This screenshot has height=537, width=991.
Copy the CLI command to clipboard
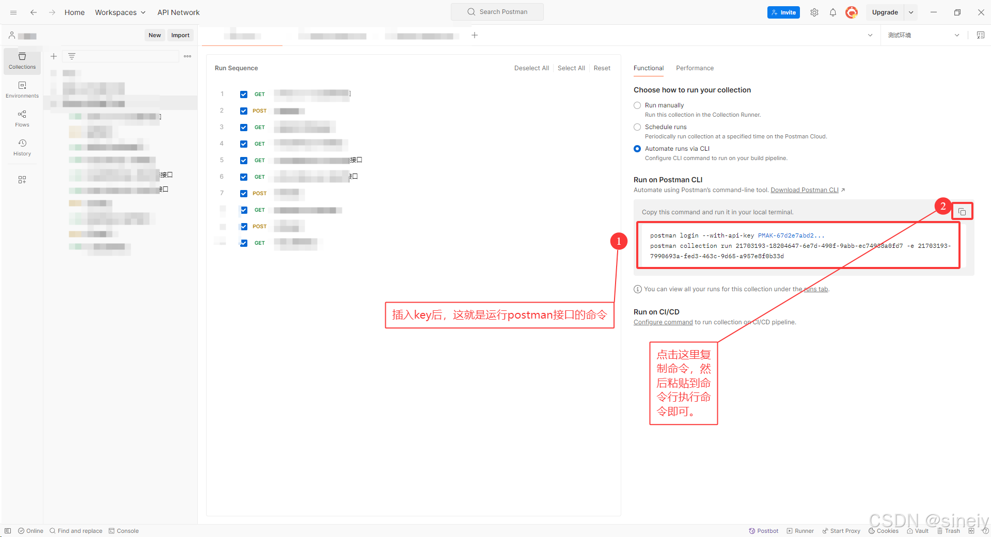click(x=962, y=212)
